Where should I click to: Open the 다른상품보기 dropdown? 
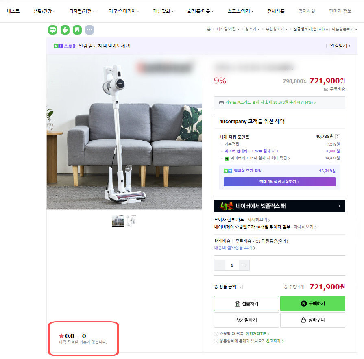344,29
